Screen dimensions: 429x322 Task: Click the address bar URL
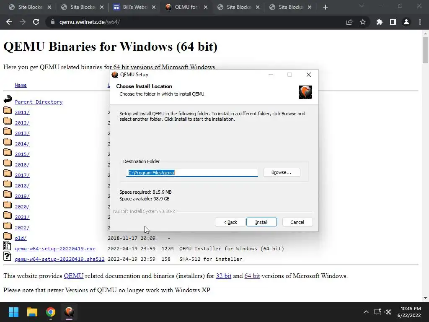coord(90,22)
